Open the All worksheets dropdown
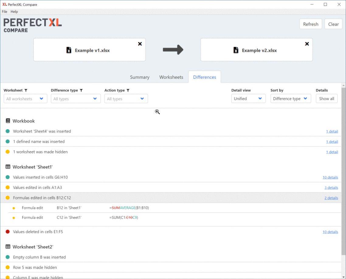 [x=25, y=98]
